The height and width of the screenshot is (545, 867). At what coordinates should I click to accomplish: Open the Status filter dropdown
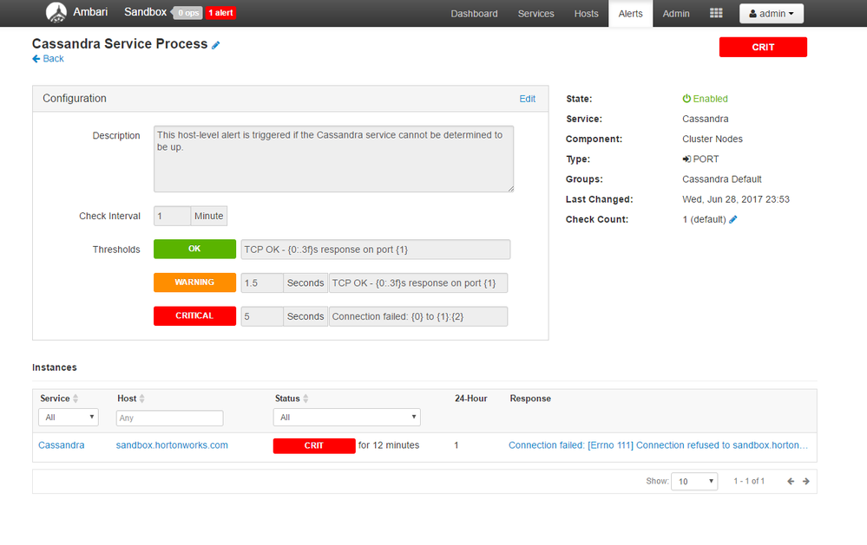(346, 417)
